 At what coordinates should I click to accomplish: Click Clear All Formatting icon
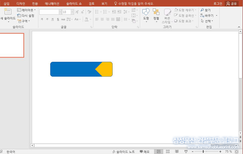(x=89, y=12)
